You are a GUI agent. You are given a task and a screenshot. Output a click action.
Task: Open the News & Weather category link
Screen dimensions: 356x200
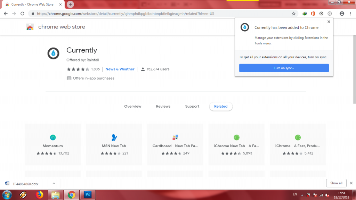(x=120, y=69)
